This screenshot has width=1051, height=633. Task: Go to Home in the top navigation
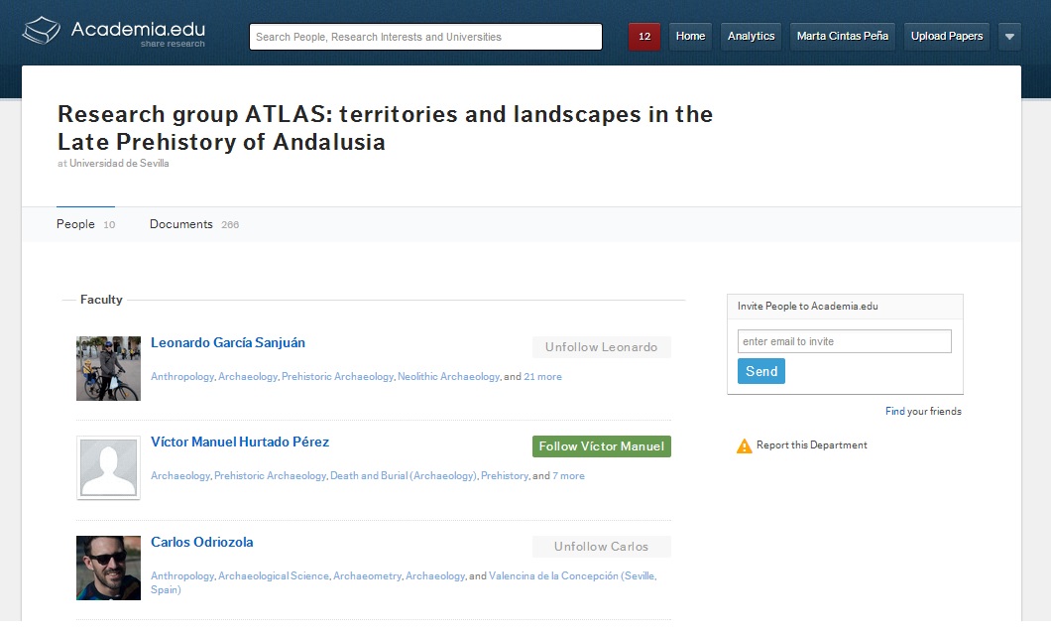click(690, 37)
